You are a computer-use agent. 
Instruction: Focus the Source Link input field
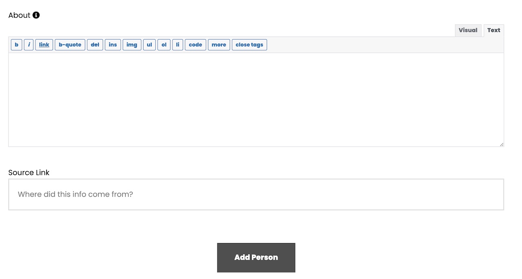(x=256, y=195)
